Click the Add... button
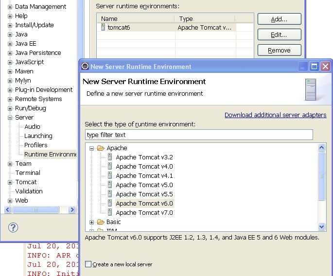Screen dimensions: 333x276 [x=279, y=19]
